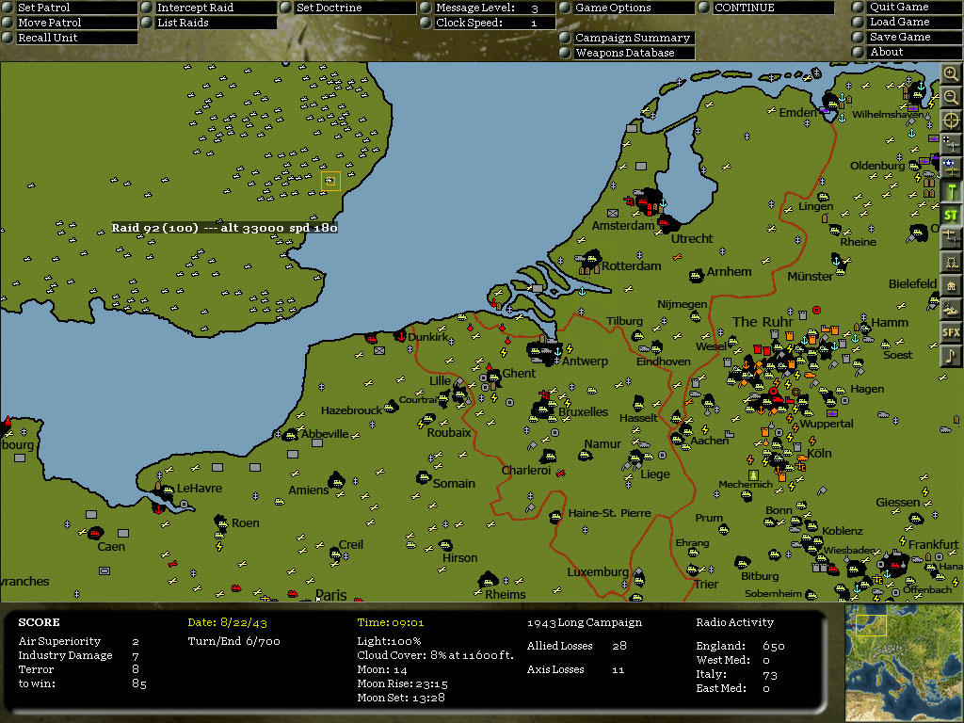The width and height of the screenshot is (964, 723).
Task: Select Recall Unit
Action: click(x=69, y=38)
